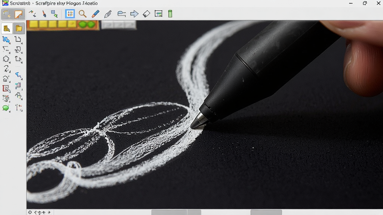Select the green speech bubble tool
The width and height of the screenshot is (383, 215).
point(6,108)
